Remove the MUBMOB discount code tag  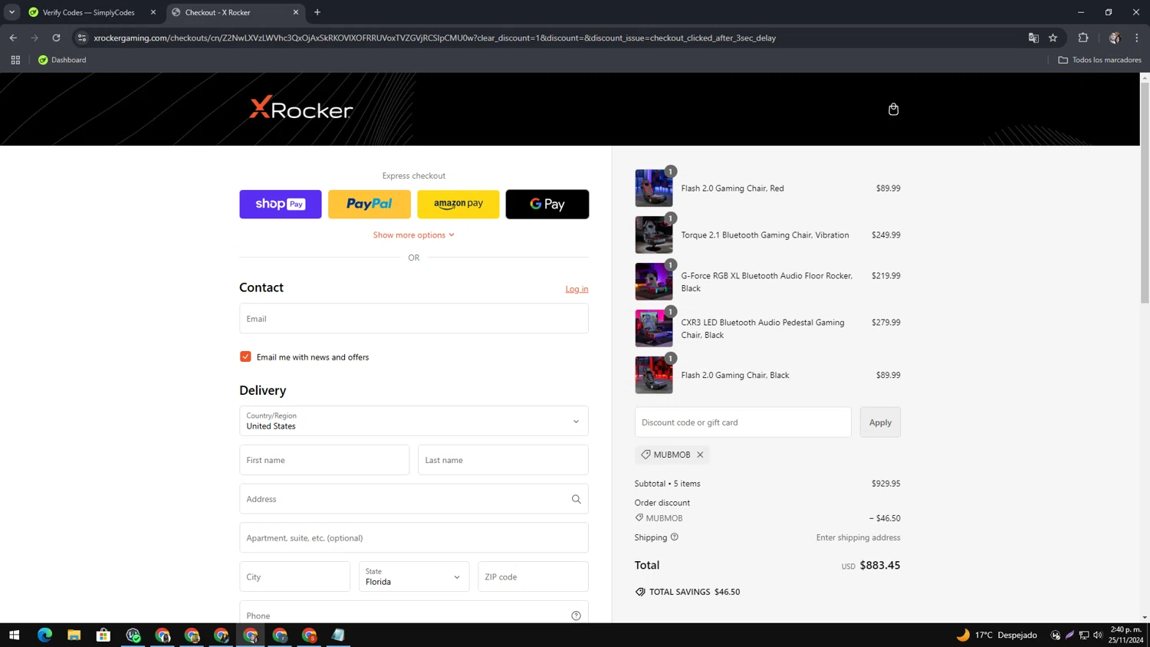(700, 455)
